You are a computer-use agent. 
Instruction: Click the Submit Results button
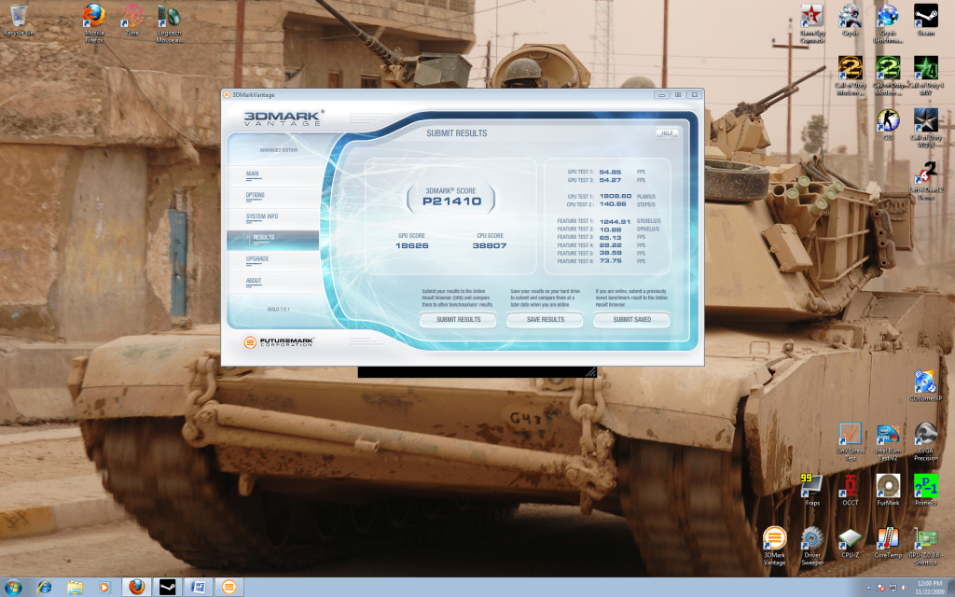point(458,320)
